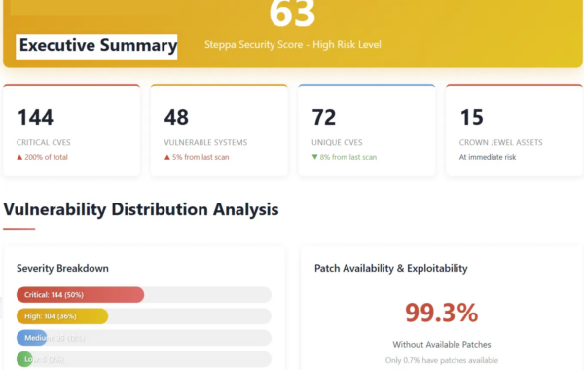Screen dimensions: 584x370
Task: Click the 99.3% figure
Action: click(442, 313)
